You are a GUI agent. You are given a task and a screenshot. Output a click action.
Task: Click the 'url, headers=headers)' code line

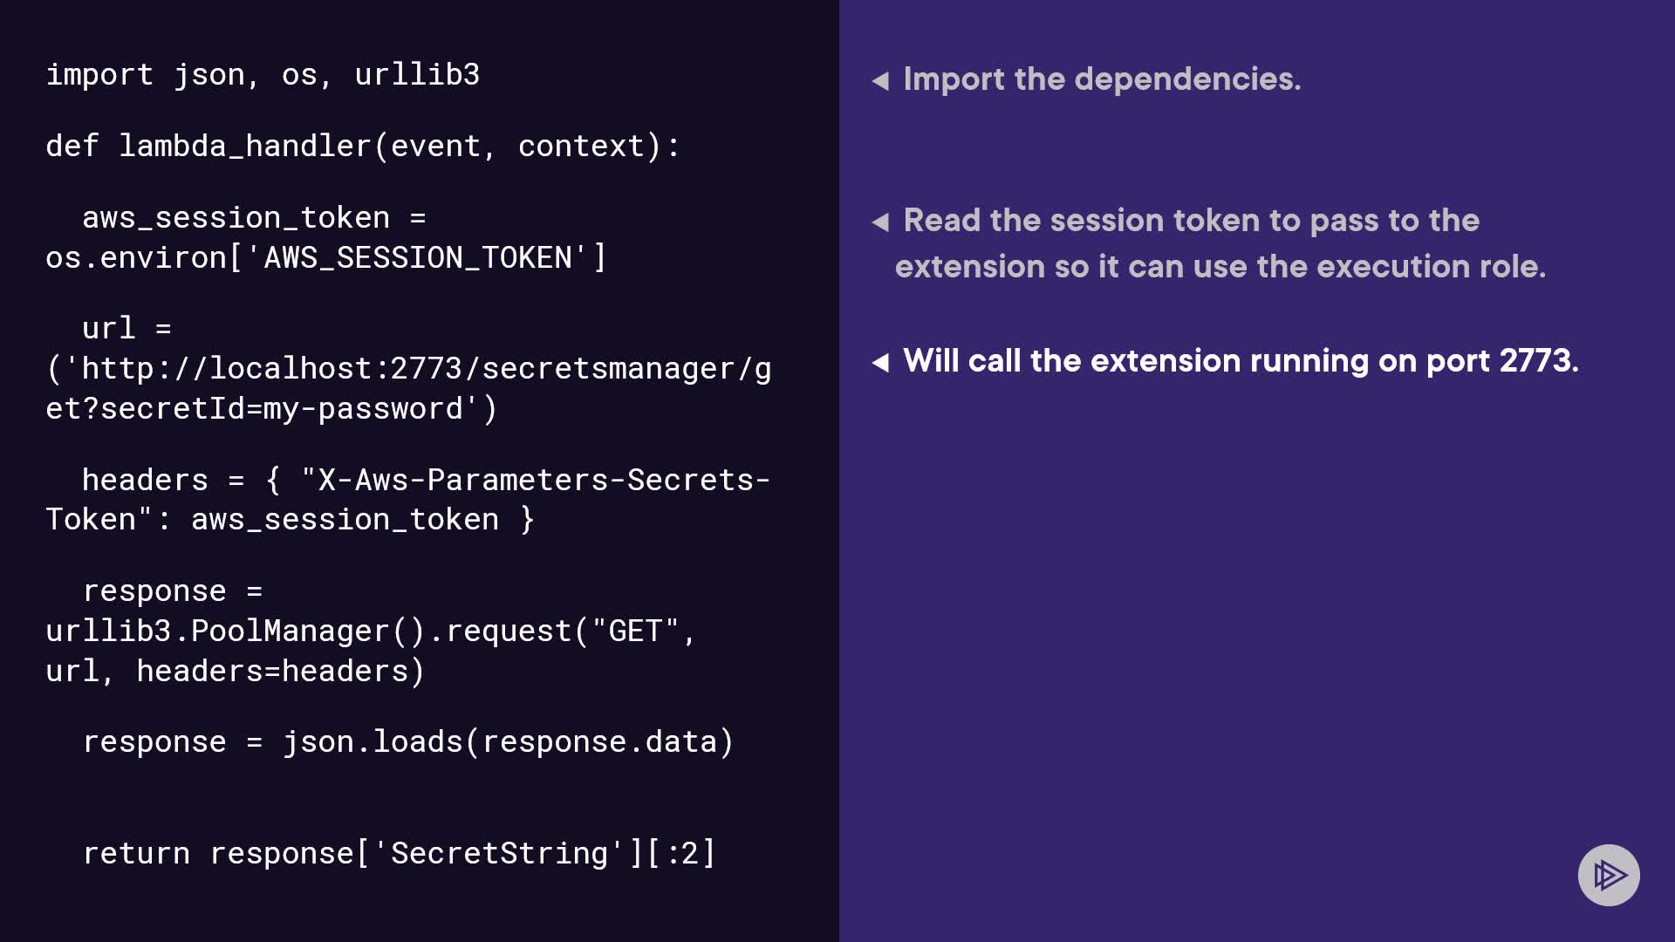(x=235, y=672)
